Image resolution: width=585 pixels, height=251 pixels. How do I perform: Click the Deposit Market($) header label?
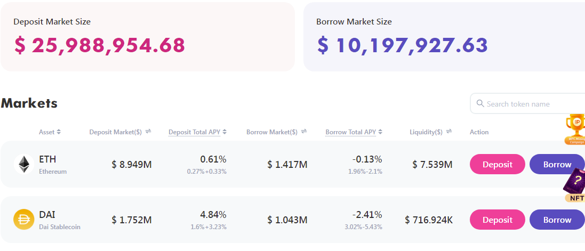tap(116, 132)
